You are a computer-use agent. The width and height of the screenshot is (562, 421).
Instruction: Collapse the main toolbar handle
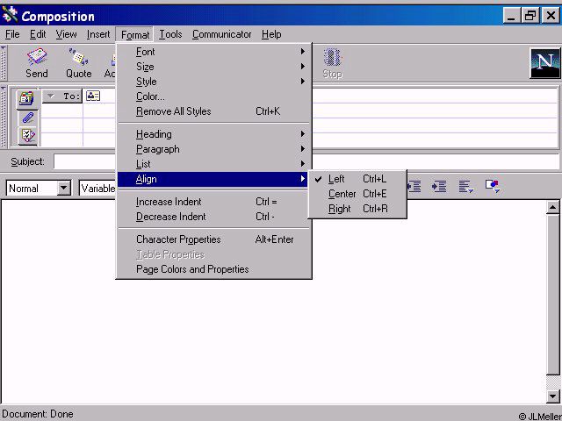(x=4, y=62)
